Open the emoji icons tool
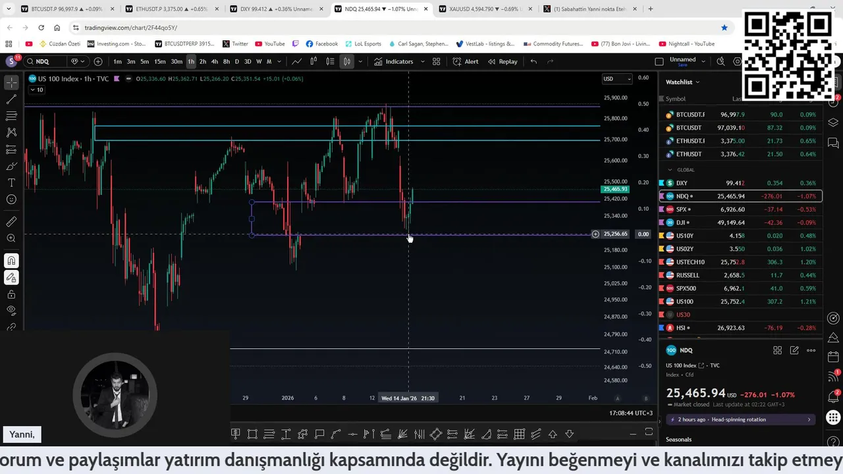Screen dimensions: 843x474 point(11,199)
